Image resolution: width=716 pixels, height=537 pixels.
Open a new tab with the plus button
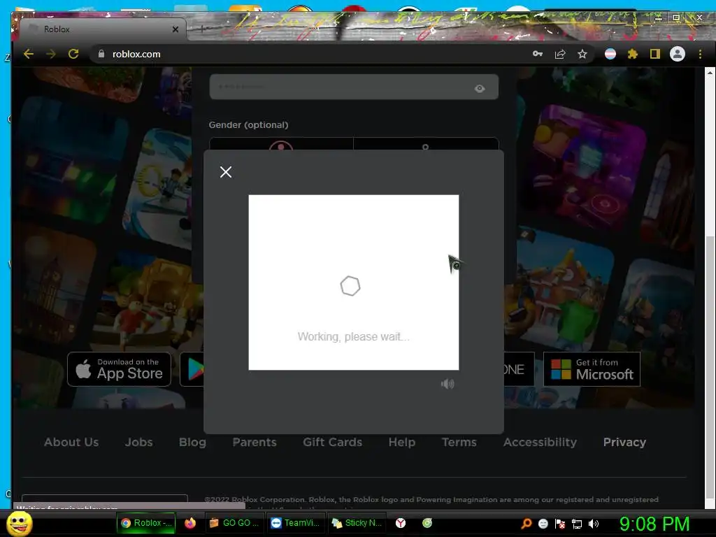(x=202, y=29)
